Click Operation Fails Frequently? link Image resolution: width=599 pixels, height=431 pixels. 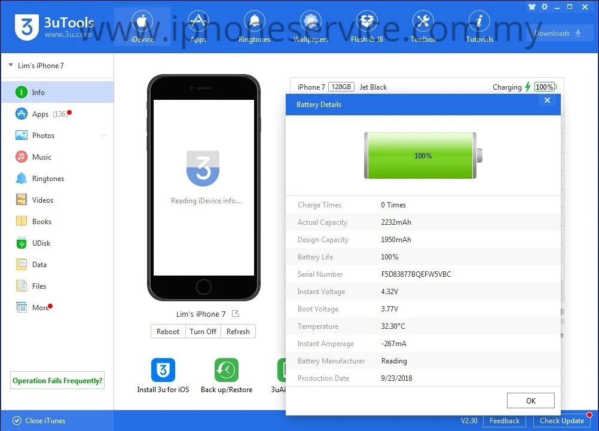pos(57,381)
